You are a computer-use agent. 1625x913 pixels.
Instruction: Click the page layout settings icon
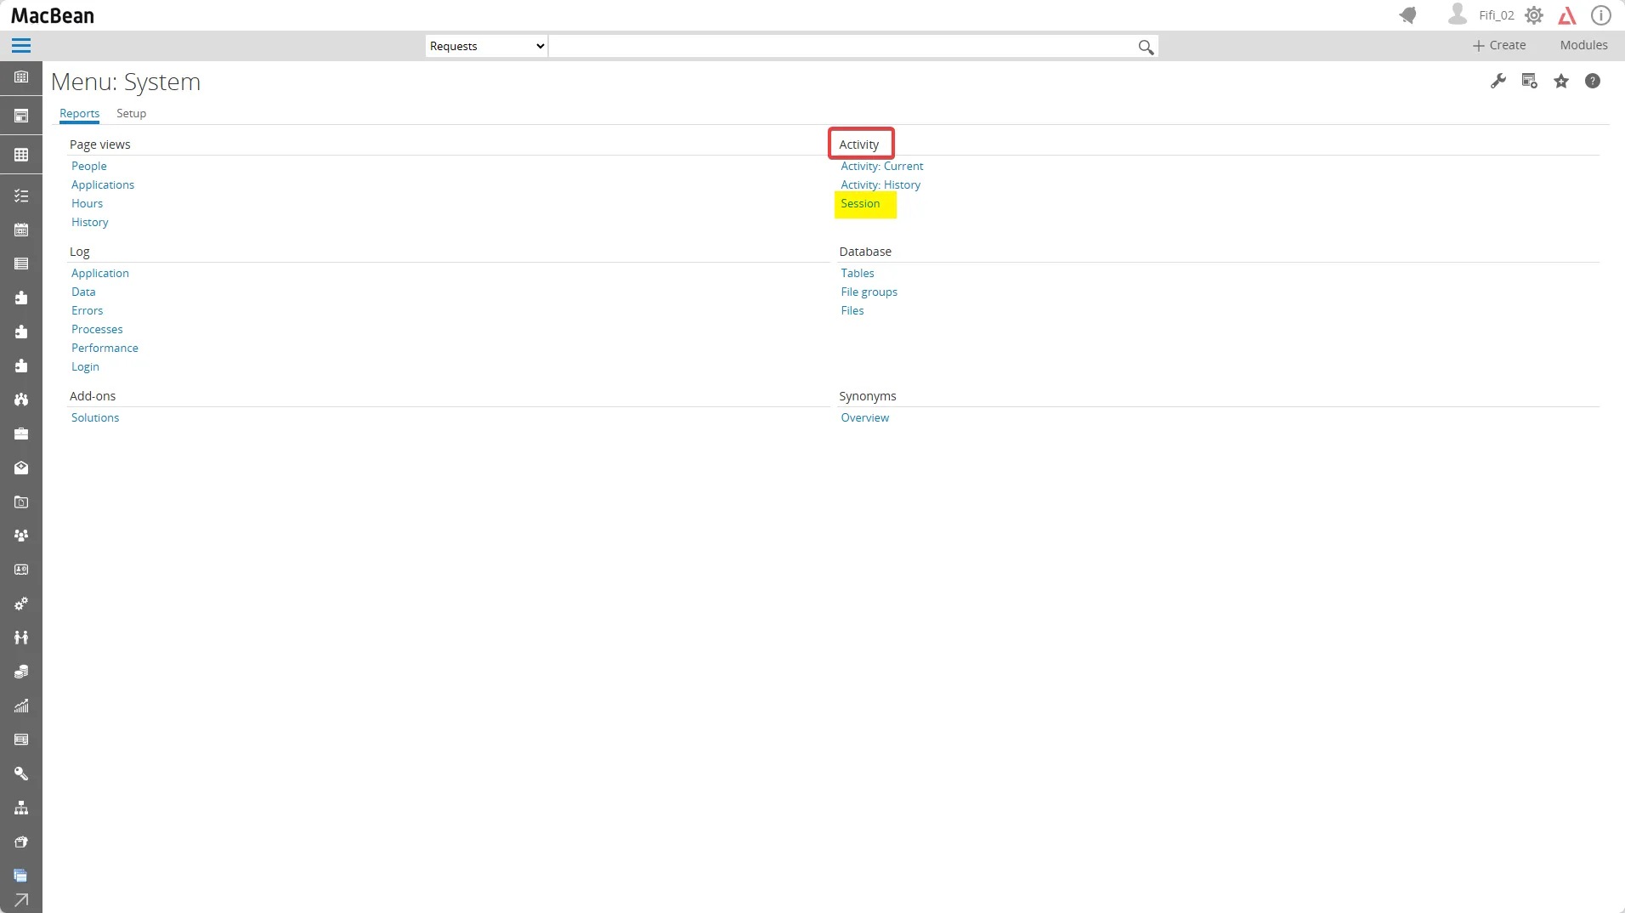point(1530,81)
